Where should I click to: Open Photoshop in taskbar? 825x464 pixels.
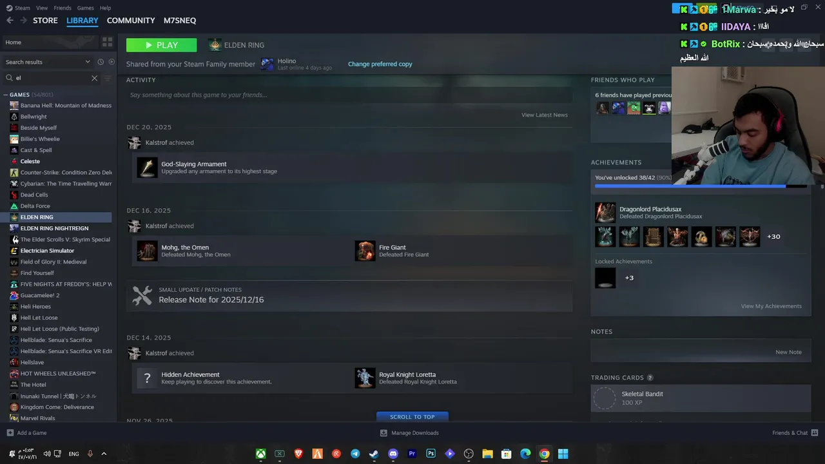pyautogui.click(x=431, y=454)
